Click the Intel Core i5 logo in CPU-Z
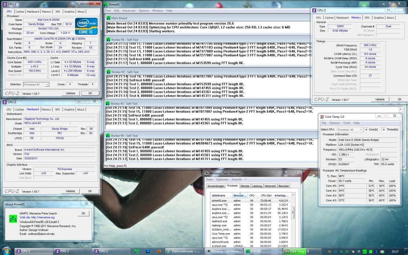408x255 pixels. pos(86,26)
